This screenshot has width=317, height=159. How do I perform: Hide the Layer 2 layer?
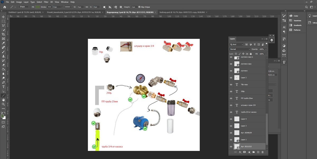click(x=231, y=78)
